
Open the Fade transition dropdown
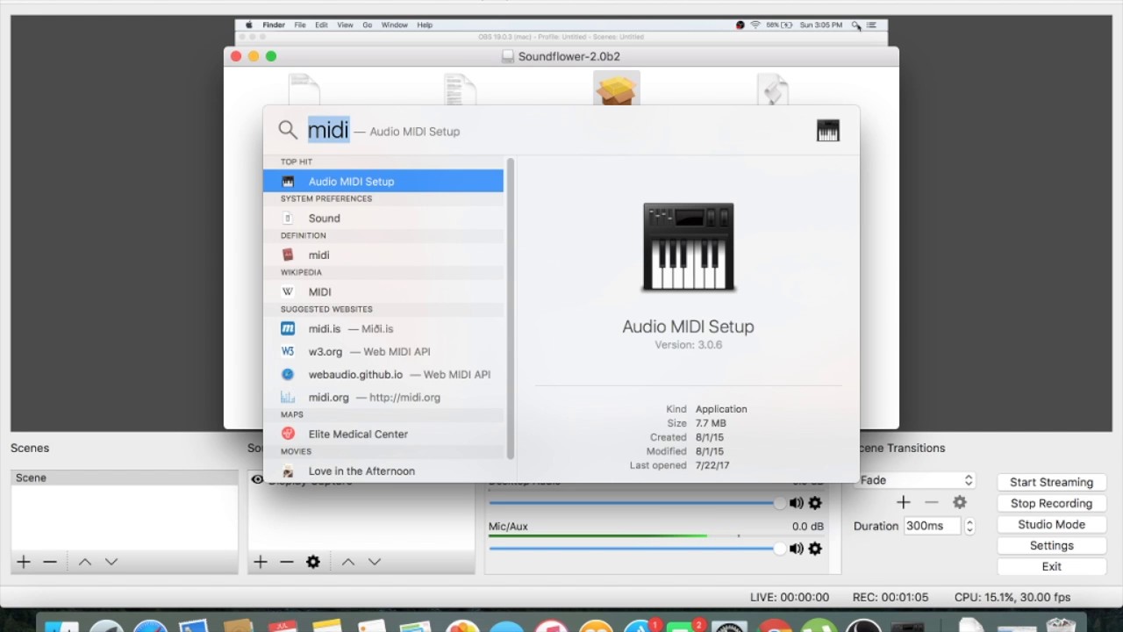point(916,480)
